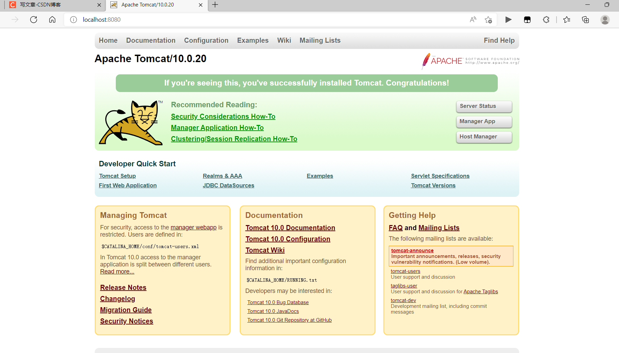
Task: Open the user profile avatar
Action: click(x=605, y=20)
